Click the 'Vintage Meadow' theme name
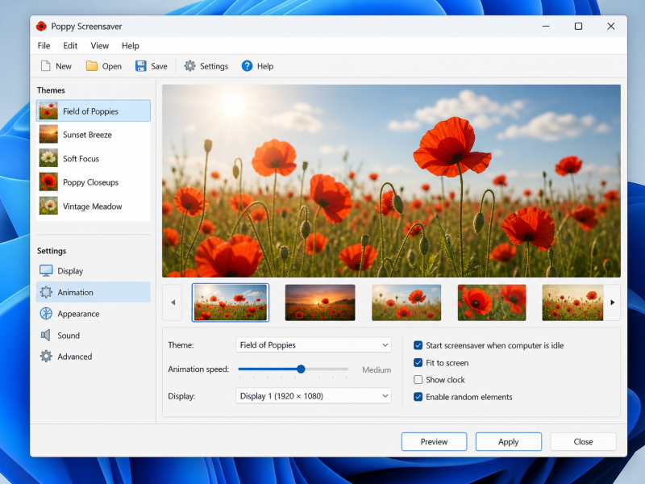 pos(92,207)
